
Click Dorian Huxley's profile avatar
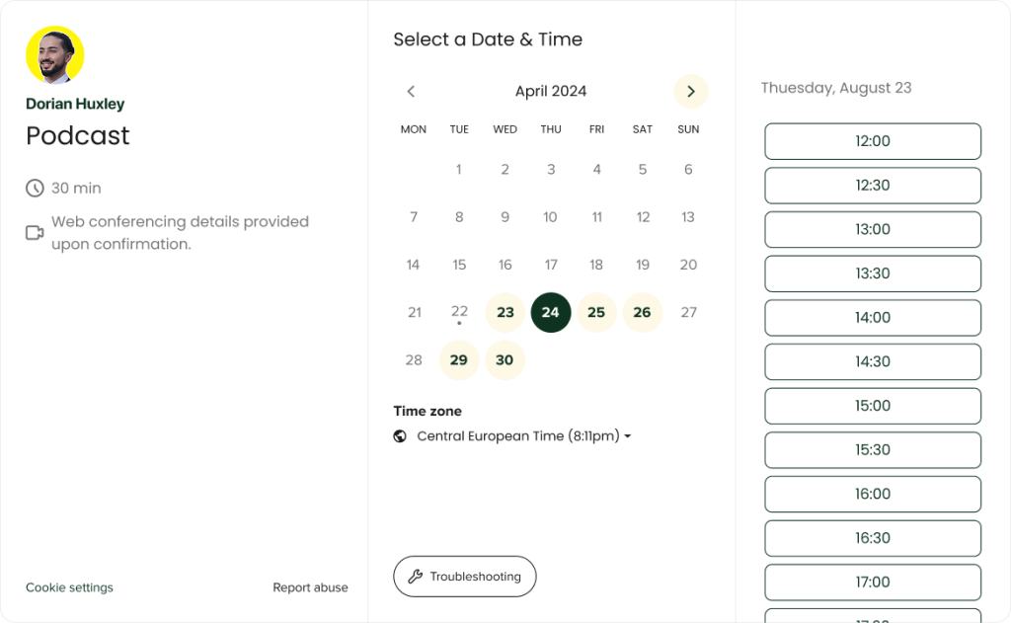tap(55, 55)
